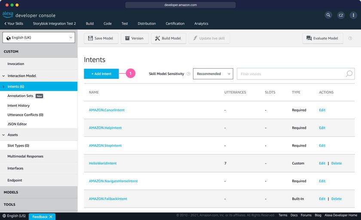
Task: Open Utterance Conflicts (0) in sidebar
Action: tap(25, 115)
